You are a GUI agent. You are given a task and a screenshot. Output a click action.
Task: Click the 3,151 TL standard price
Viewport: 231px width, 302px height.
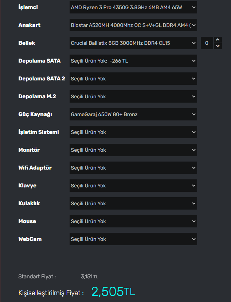pos(89,277)
